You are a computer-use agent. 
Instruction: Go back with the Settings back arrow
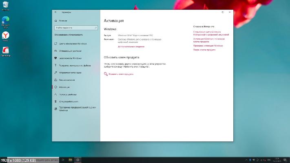point(55,12)
